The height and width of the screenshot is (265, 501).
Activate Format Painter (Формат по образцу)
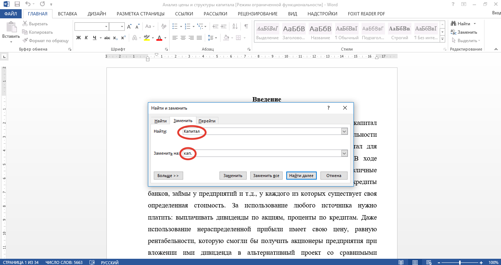pyautogui.click(x=46, y=41)
